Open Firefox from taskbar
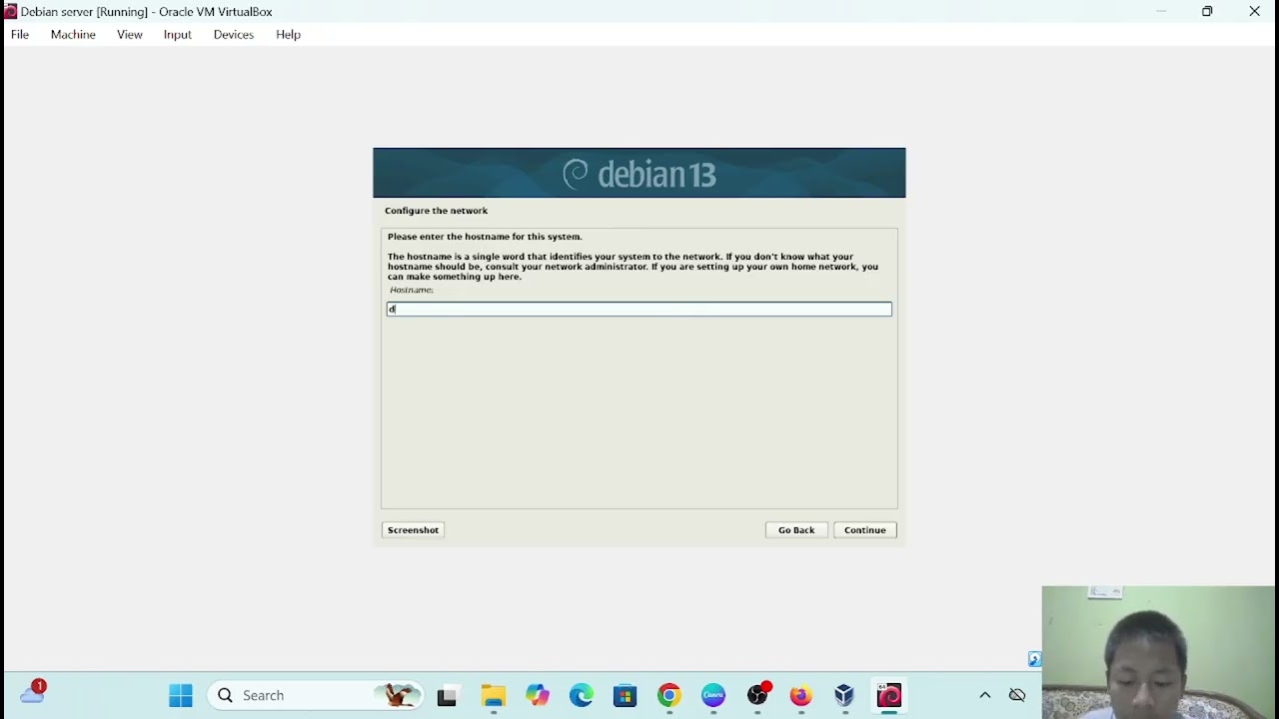Image resolution: width=1279 pixels, height=719 pixels. tap(801, 695)
